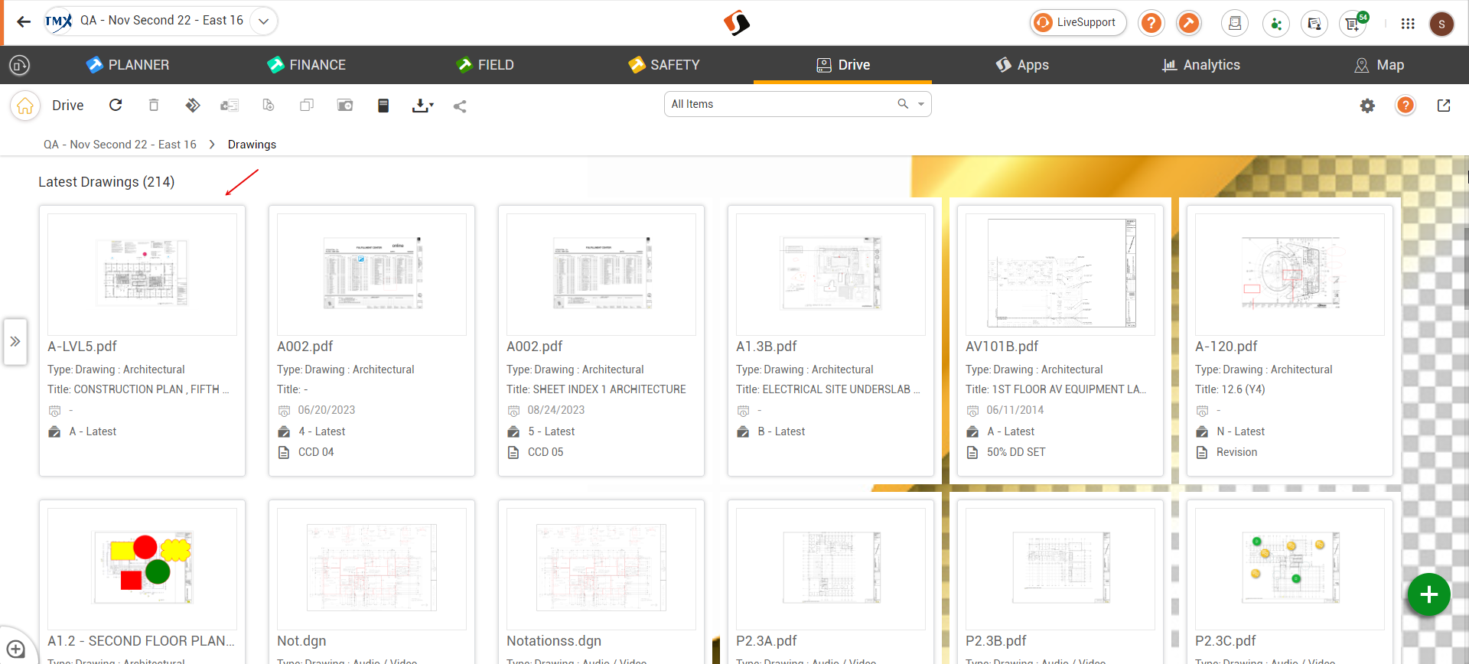Expand the All Items filter dropdown arrow
The image size is (1469, 664).
921,104
